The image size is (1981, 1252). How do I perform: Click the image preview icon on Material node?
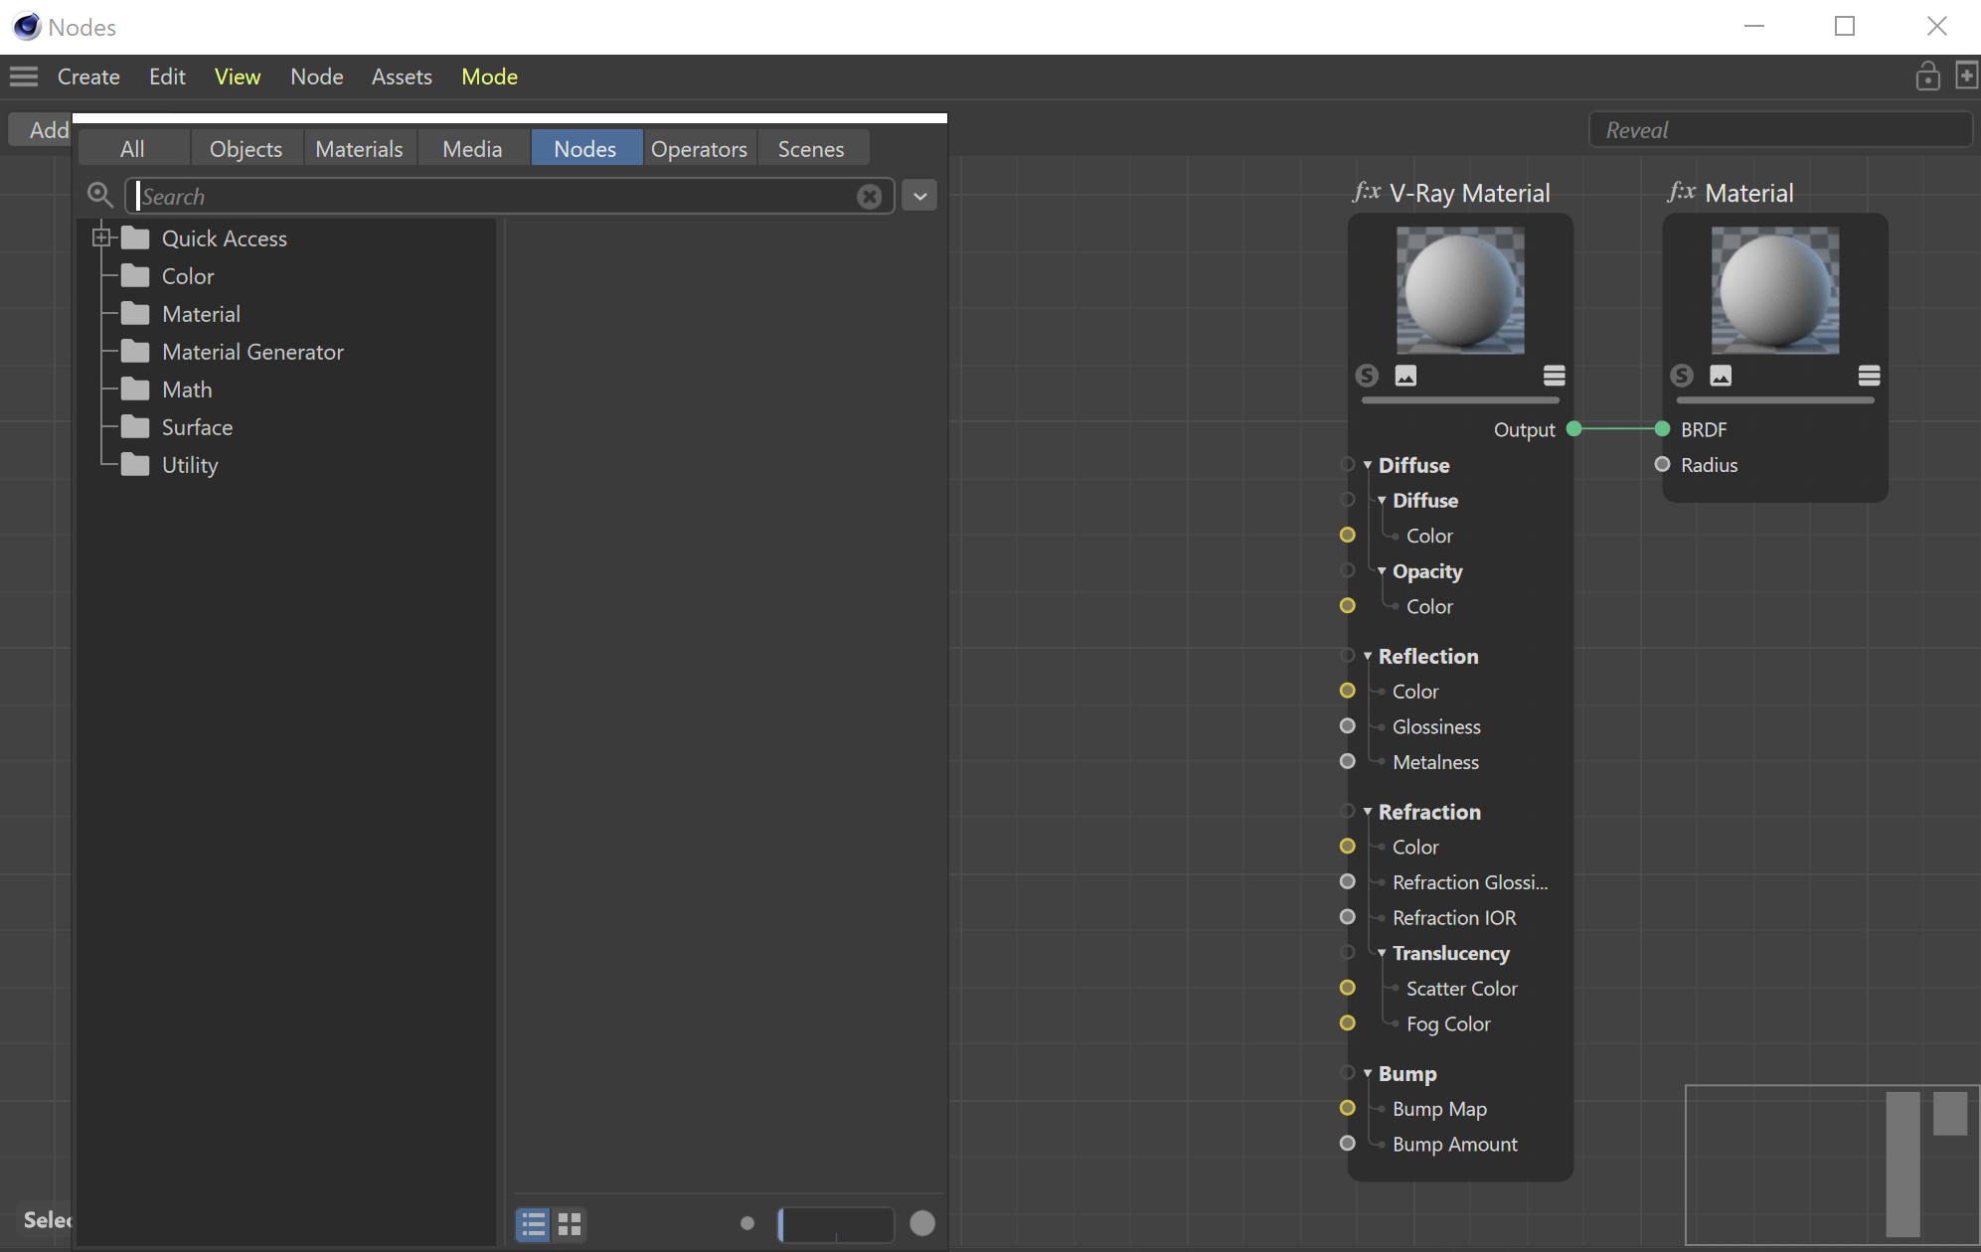click(x=1721, y=376)
